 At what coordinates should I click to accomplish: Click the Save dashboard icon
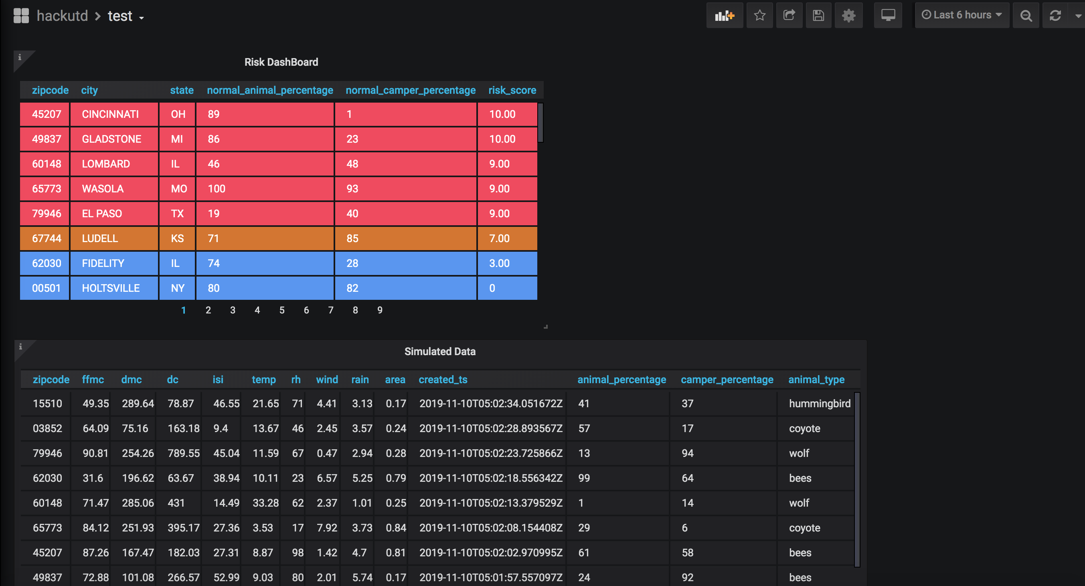coord(818,16)
